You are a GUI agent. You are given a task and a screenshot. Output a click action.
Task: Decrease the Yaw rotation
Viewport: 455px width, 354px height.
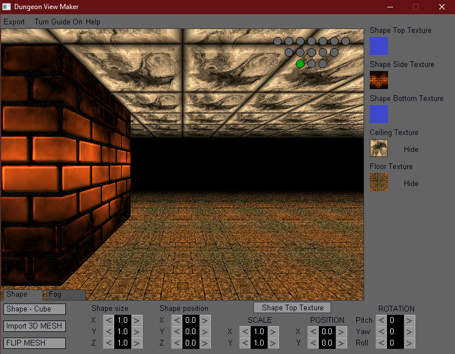click(x=381, y=332)
